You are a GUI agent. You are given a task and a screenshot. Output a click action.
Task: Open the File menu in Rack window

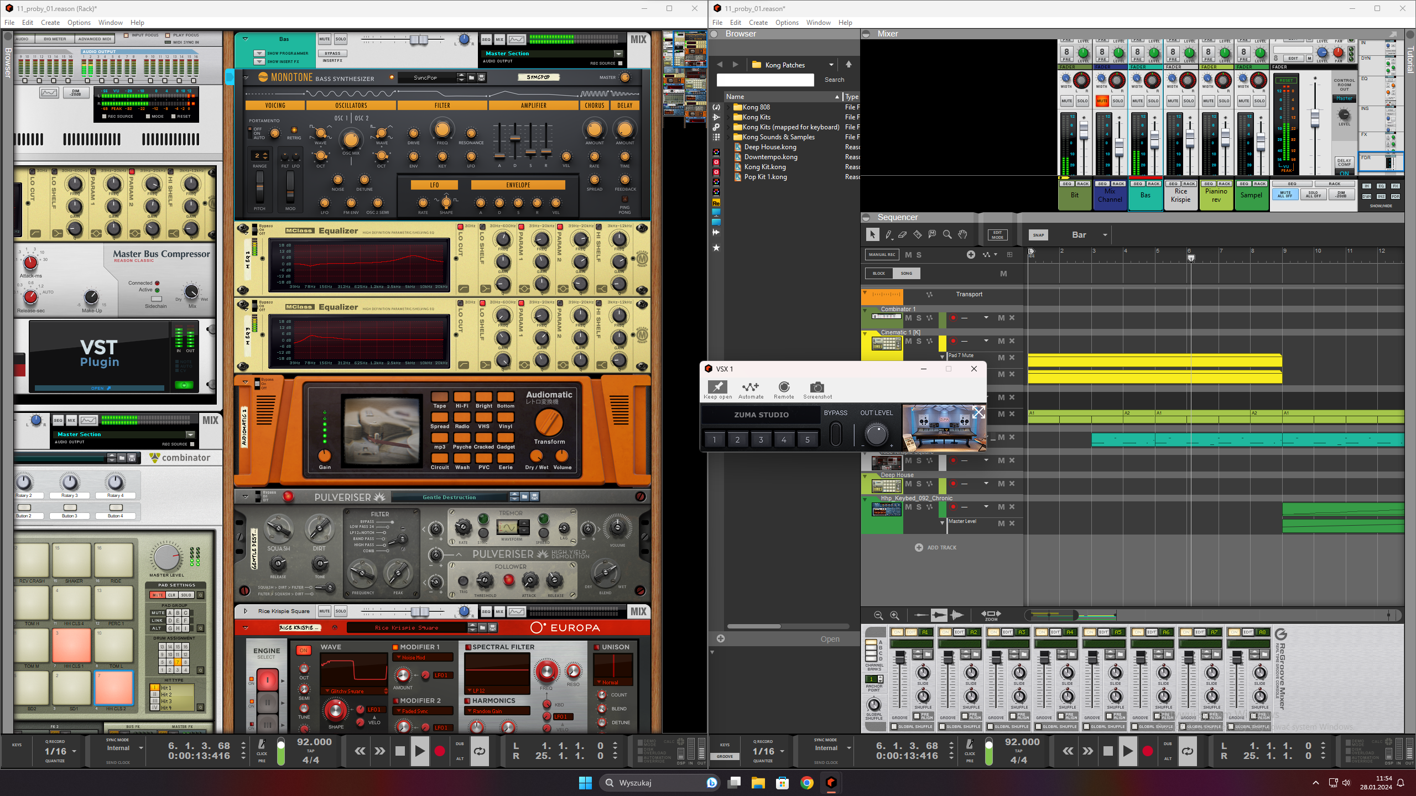point(9,23)
